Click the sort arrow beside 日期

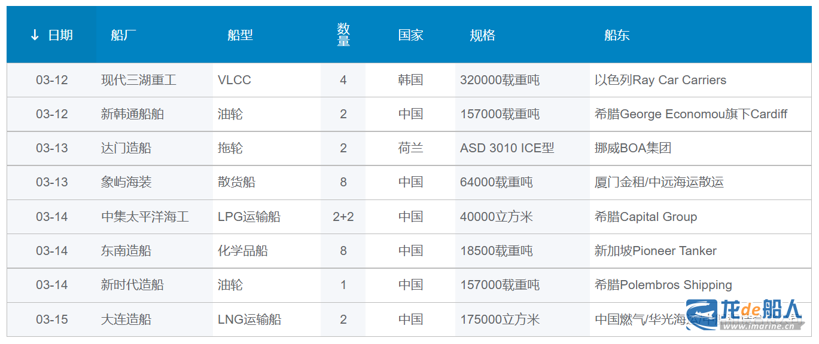click(35, 35)
